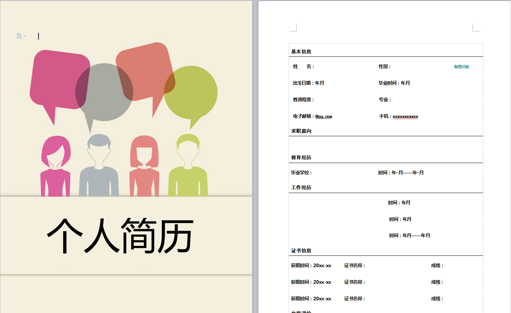Click the 基本信息 section heading
511x313 pixels.
(301, 52)
